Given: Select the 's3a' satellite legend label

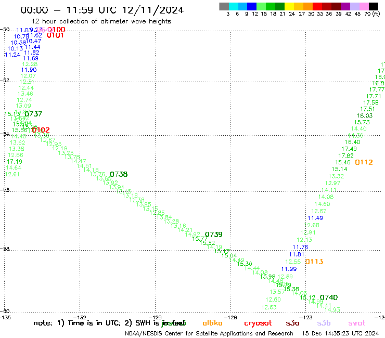Looking at the screenshot, I should (x=292, y=323).
